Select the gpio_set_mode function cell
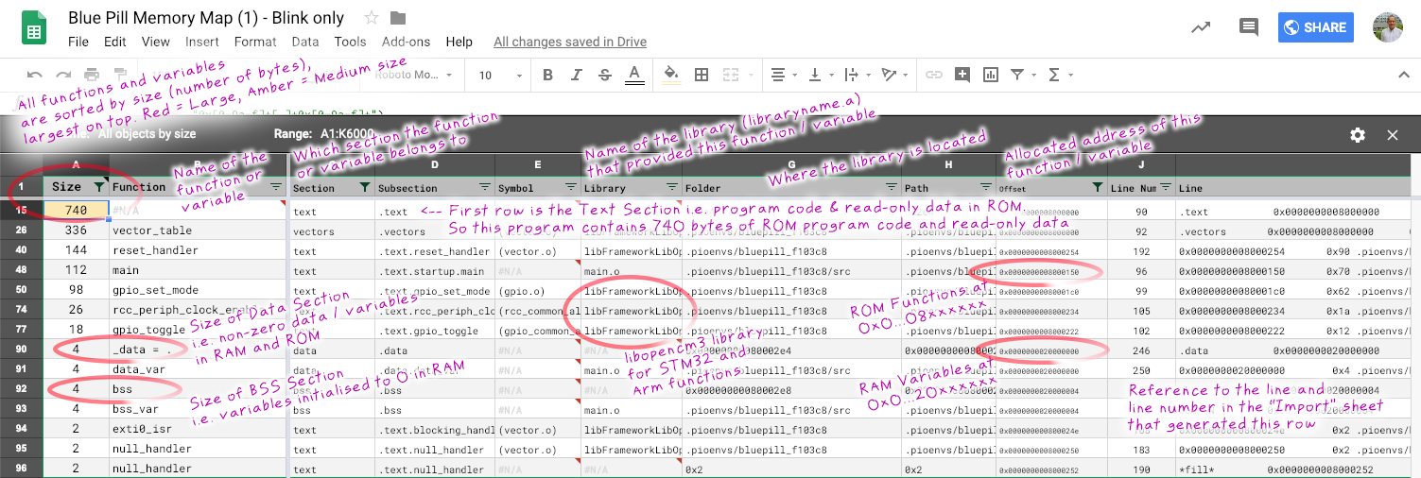The width and height of the screenshot is (1421, 478). point(199,290)
